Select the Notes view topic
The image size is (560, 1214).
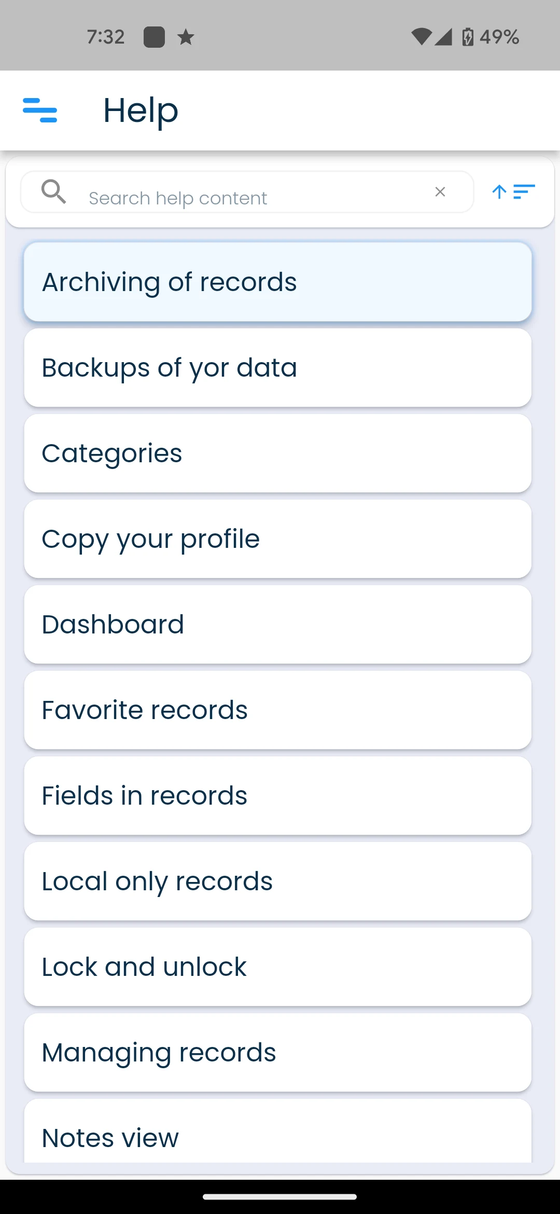(278, 1131)
